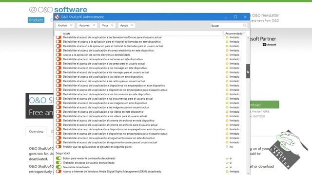This screenshot has width=312, height=175.
Task: Toggle 'sistema de archivos en este dispositivo' switch
Action: 58,121
